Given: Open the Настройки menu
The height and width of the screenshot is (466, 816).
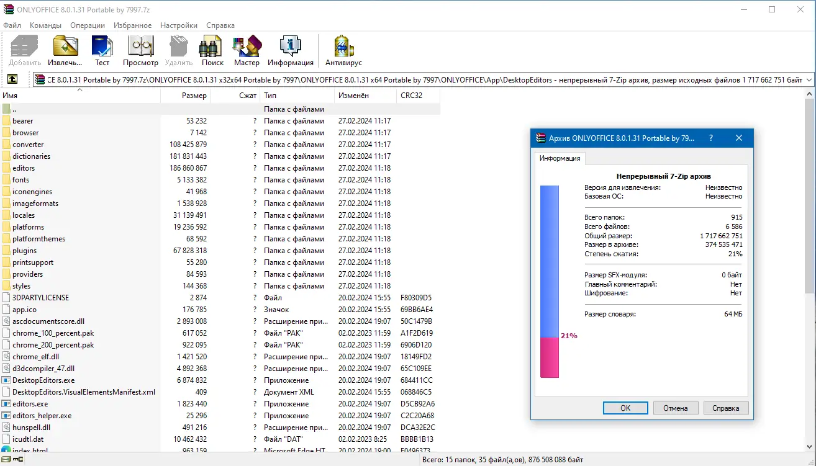Looking at the screenshot, I should (x=178, y=25).
